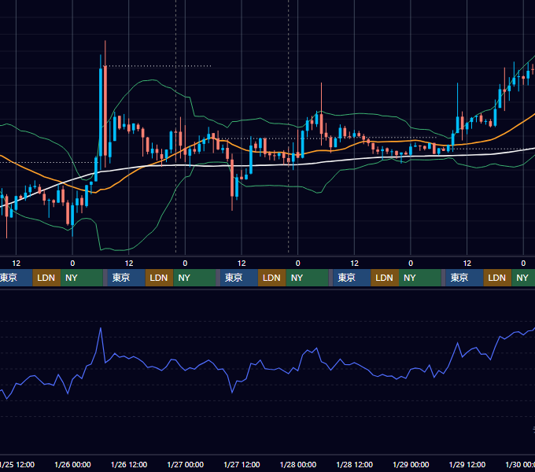Select the 1/27 12:00 date label
535x472 pixels.
click(242, 464)
